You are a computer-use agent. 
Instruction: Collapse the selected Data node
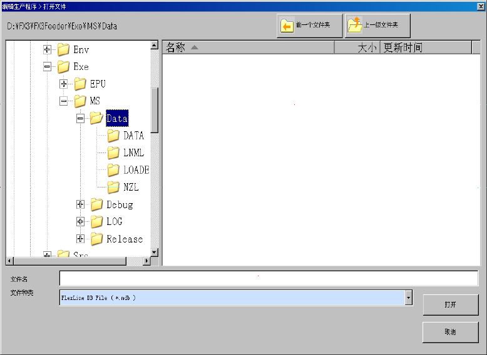[x=80, y=118]
